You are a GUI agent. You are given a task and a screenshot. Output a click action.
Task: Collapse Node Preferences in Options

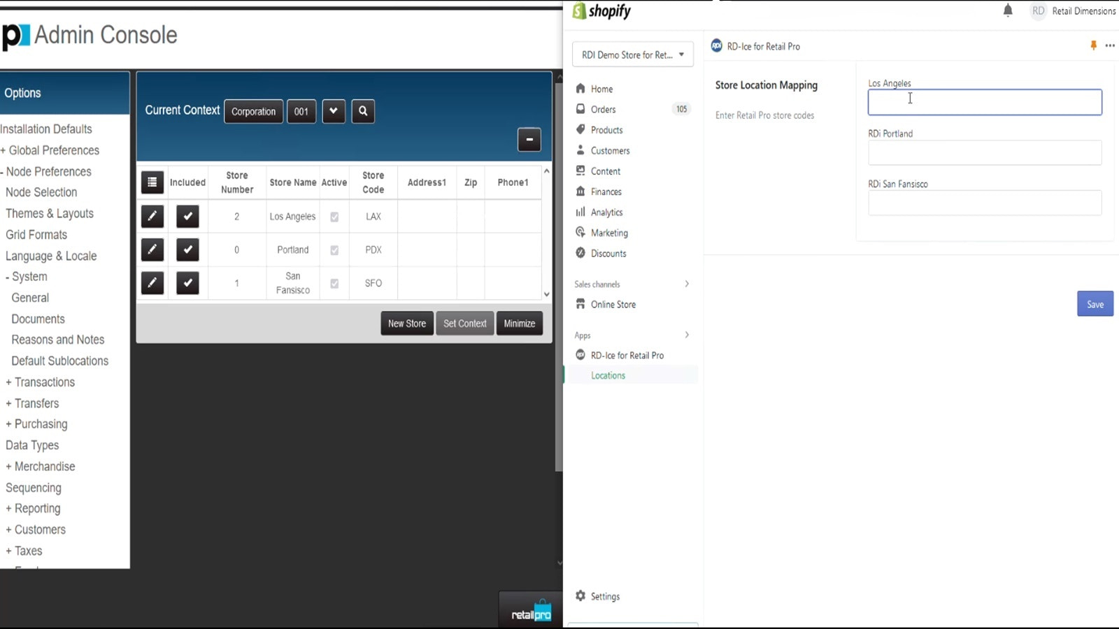(x=46, y=171)
